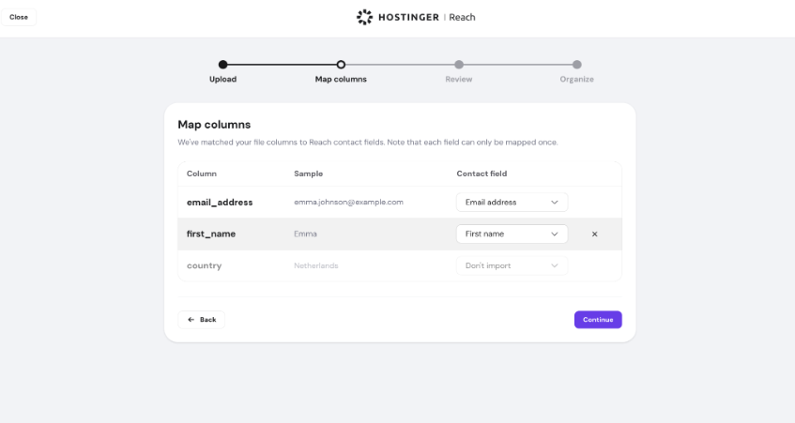Click the Contact field header
The width and height of the screenshot is (795, 423).
pyautogui.click(x=482, y=174)
